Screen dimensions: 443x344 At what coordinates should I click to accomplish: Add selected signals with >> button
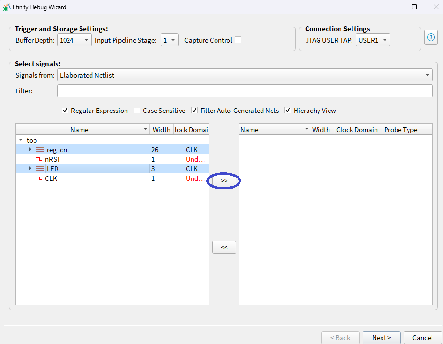coord(224,180)
